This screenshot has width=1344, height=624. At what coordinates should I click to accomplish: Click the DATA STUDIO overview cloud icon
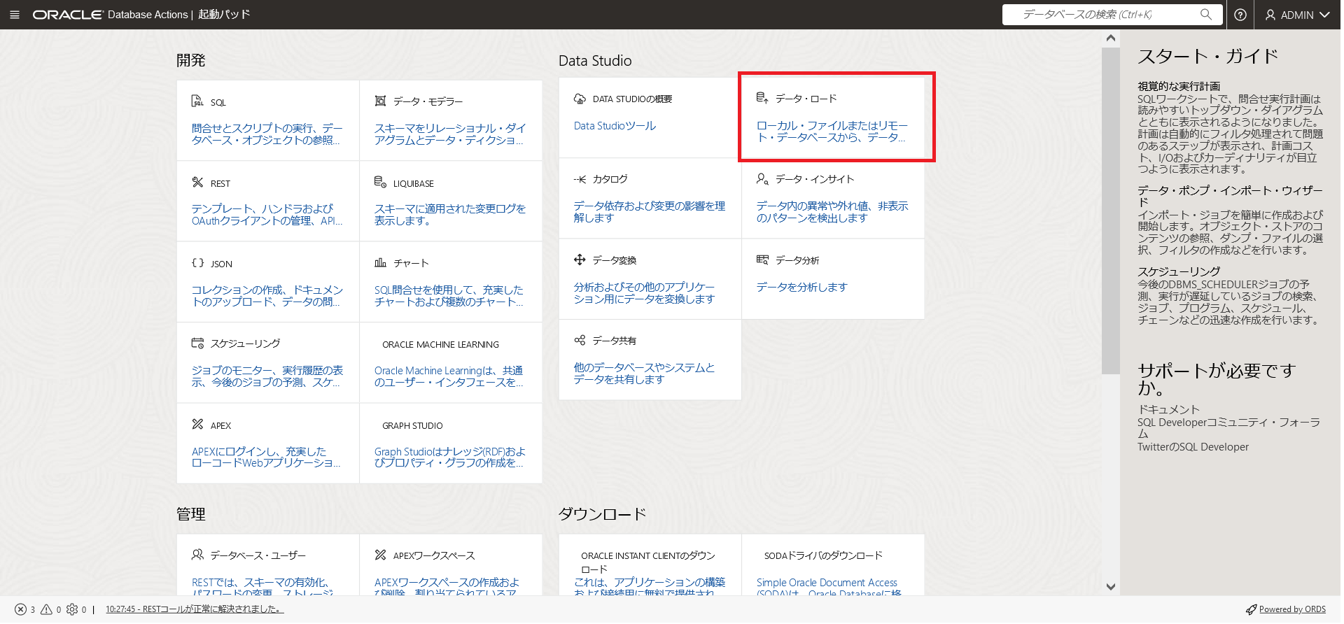click(x=580, y=99)
